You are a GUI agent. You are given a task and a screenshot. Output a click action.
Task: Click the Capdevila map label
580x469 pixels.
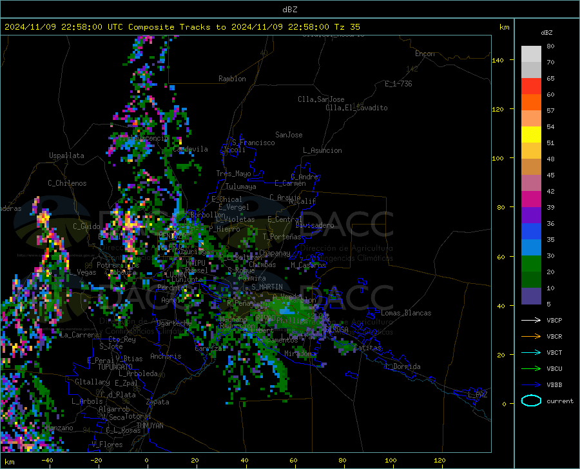(190, 149)
